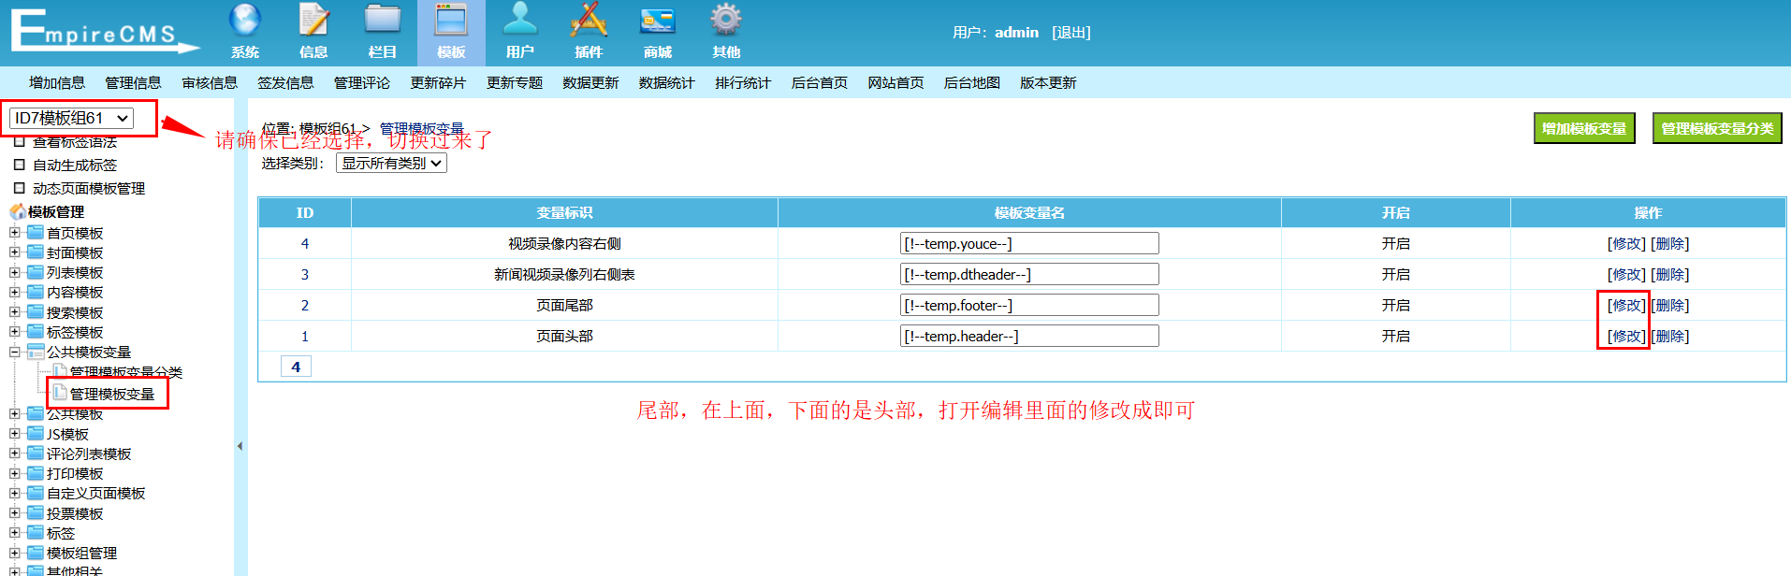1791x576 pixels.
Task: Open the 栏目 (Column) folder icon
Action: click(x=382, y=22)
